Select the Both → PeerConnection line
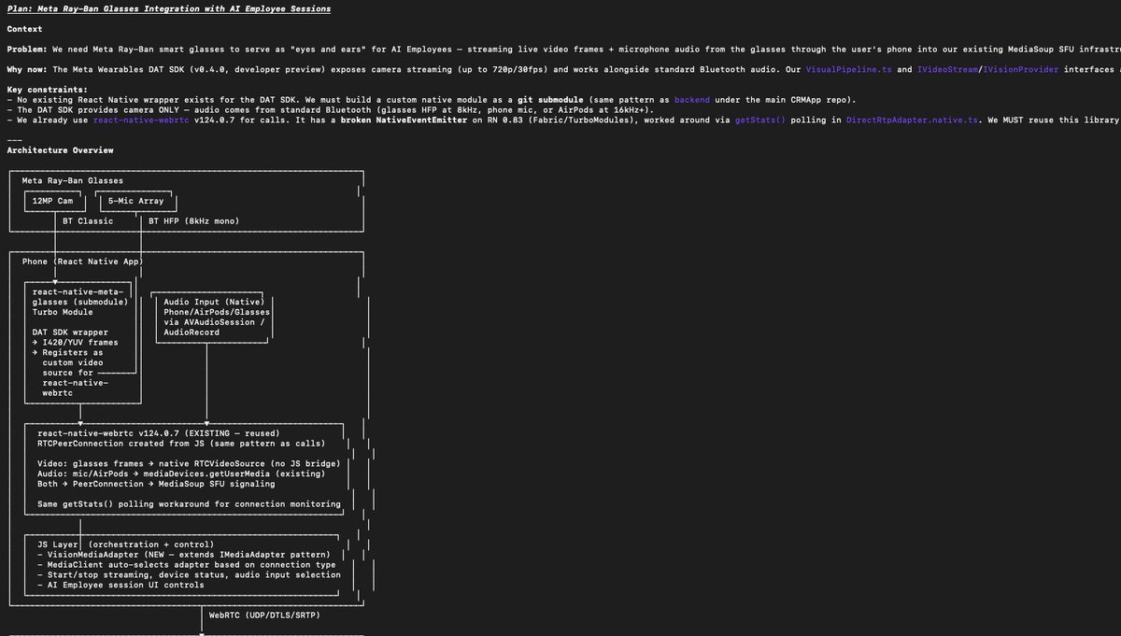Image resolution: width=1121 pixels, height=636 pixels. (x=156, y=484)
